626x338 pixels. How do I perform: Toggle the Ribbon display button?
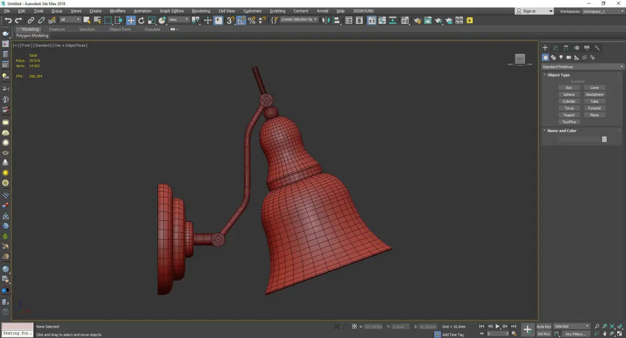click(x=372, y=20)
